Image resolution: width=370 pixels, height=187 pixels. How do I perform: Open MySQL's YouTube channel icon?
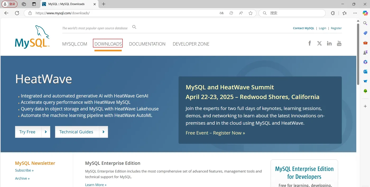point(339,43)
